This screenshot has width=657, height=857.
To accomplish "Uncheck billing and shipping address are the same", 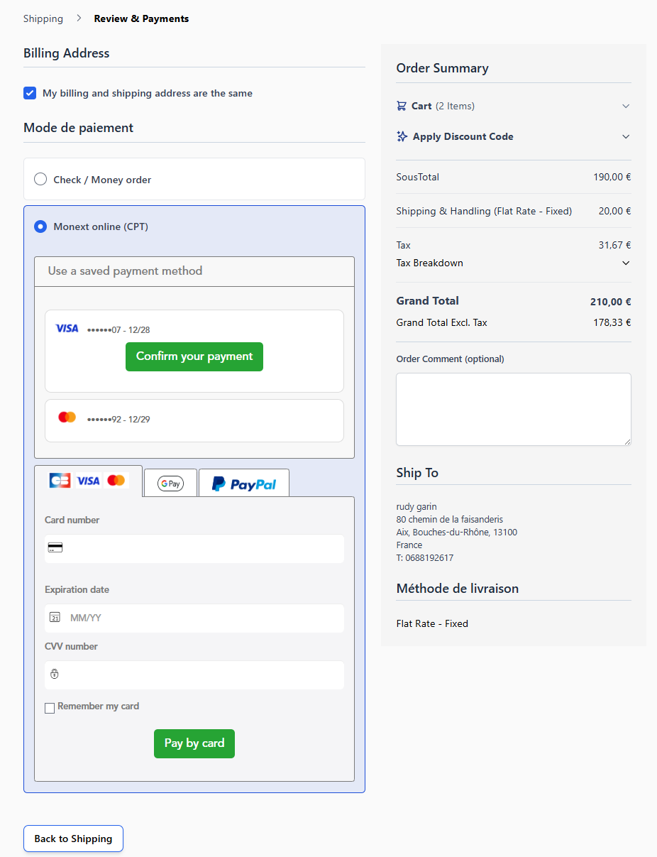I will click(x=30, y=93).
